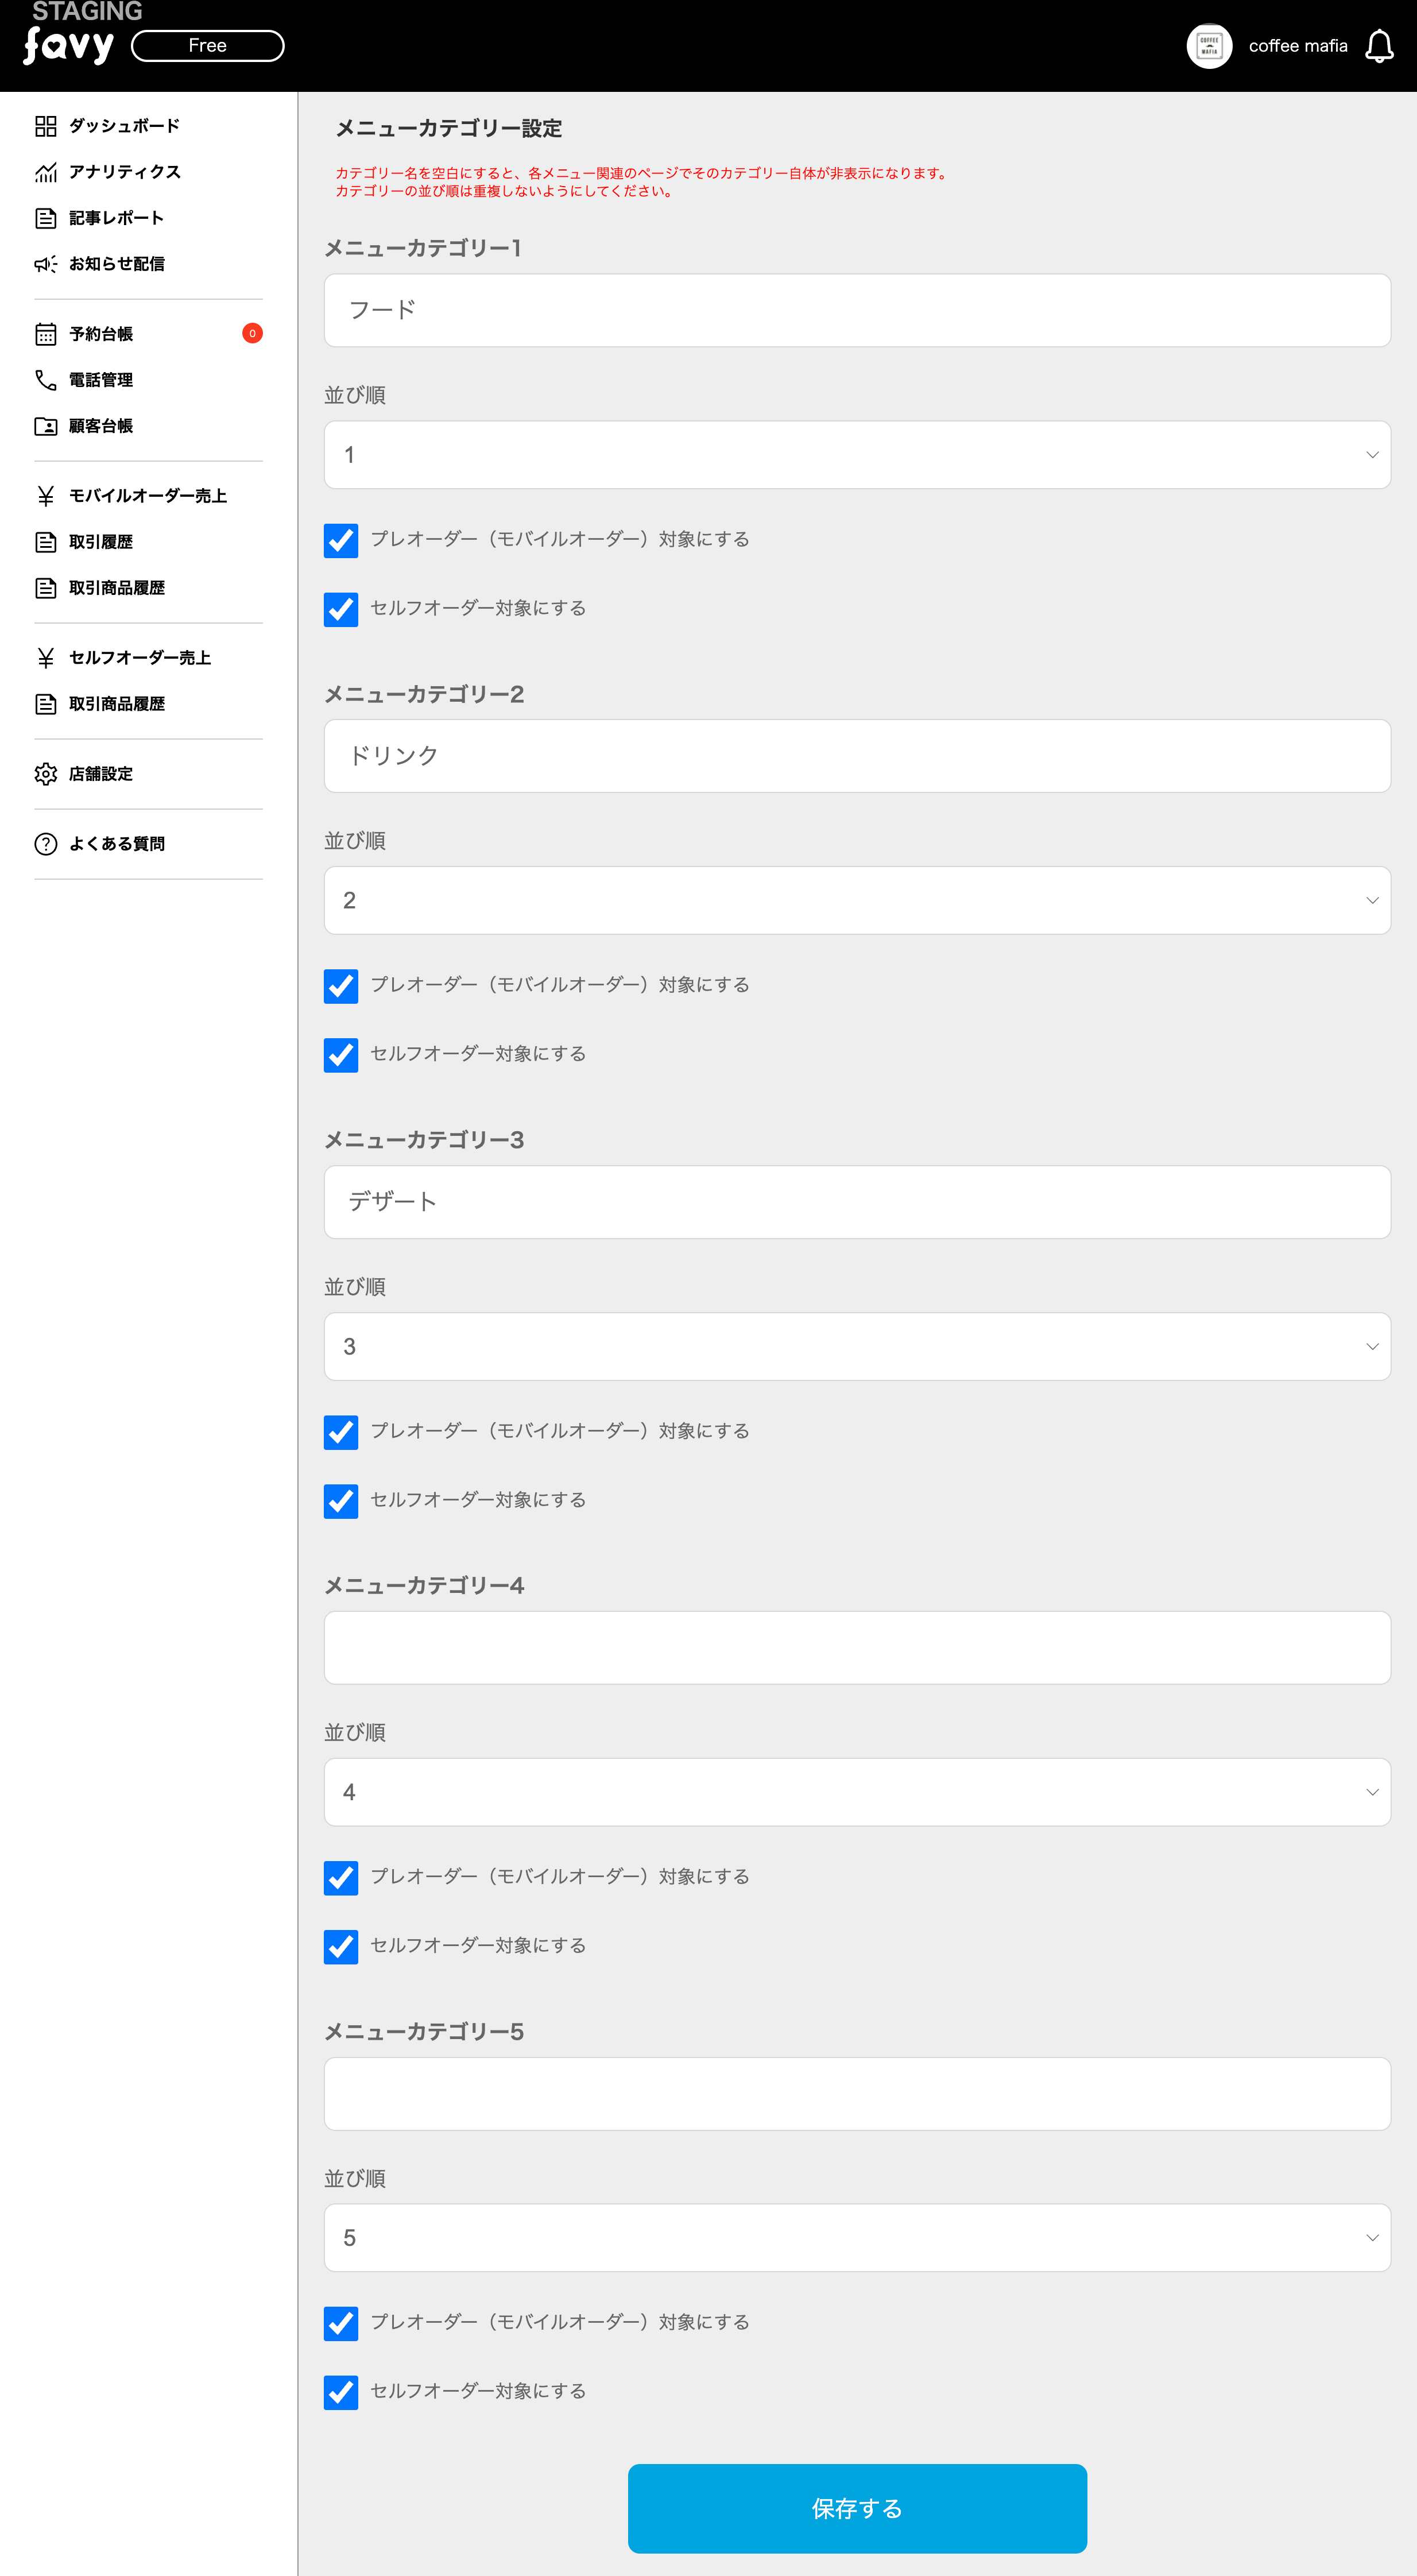Image resolution: width=1417 pixels, height=2576 pixels.
Task: Expand the 並び順 dropdown showing 3
Action: point(857,1347)
